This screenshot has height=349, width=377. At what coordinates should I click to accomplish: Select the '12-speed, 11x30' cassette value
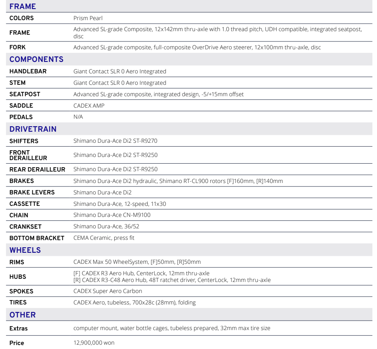pos(120,204)
